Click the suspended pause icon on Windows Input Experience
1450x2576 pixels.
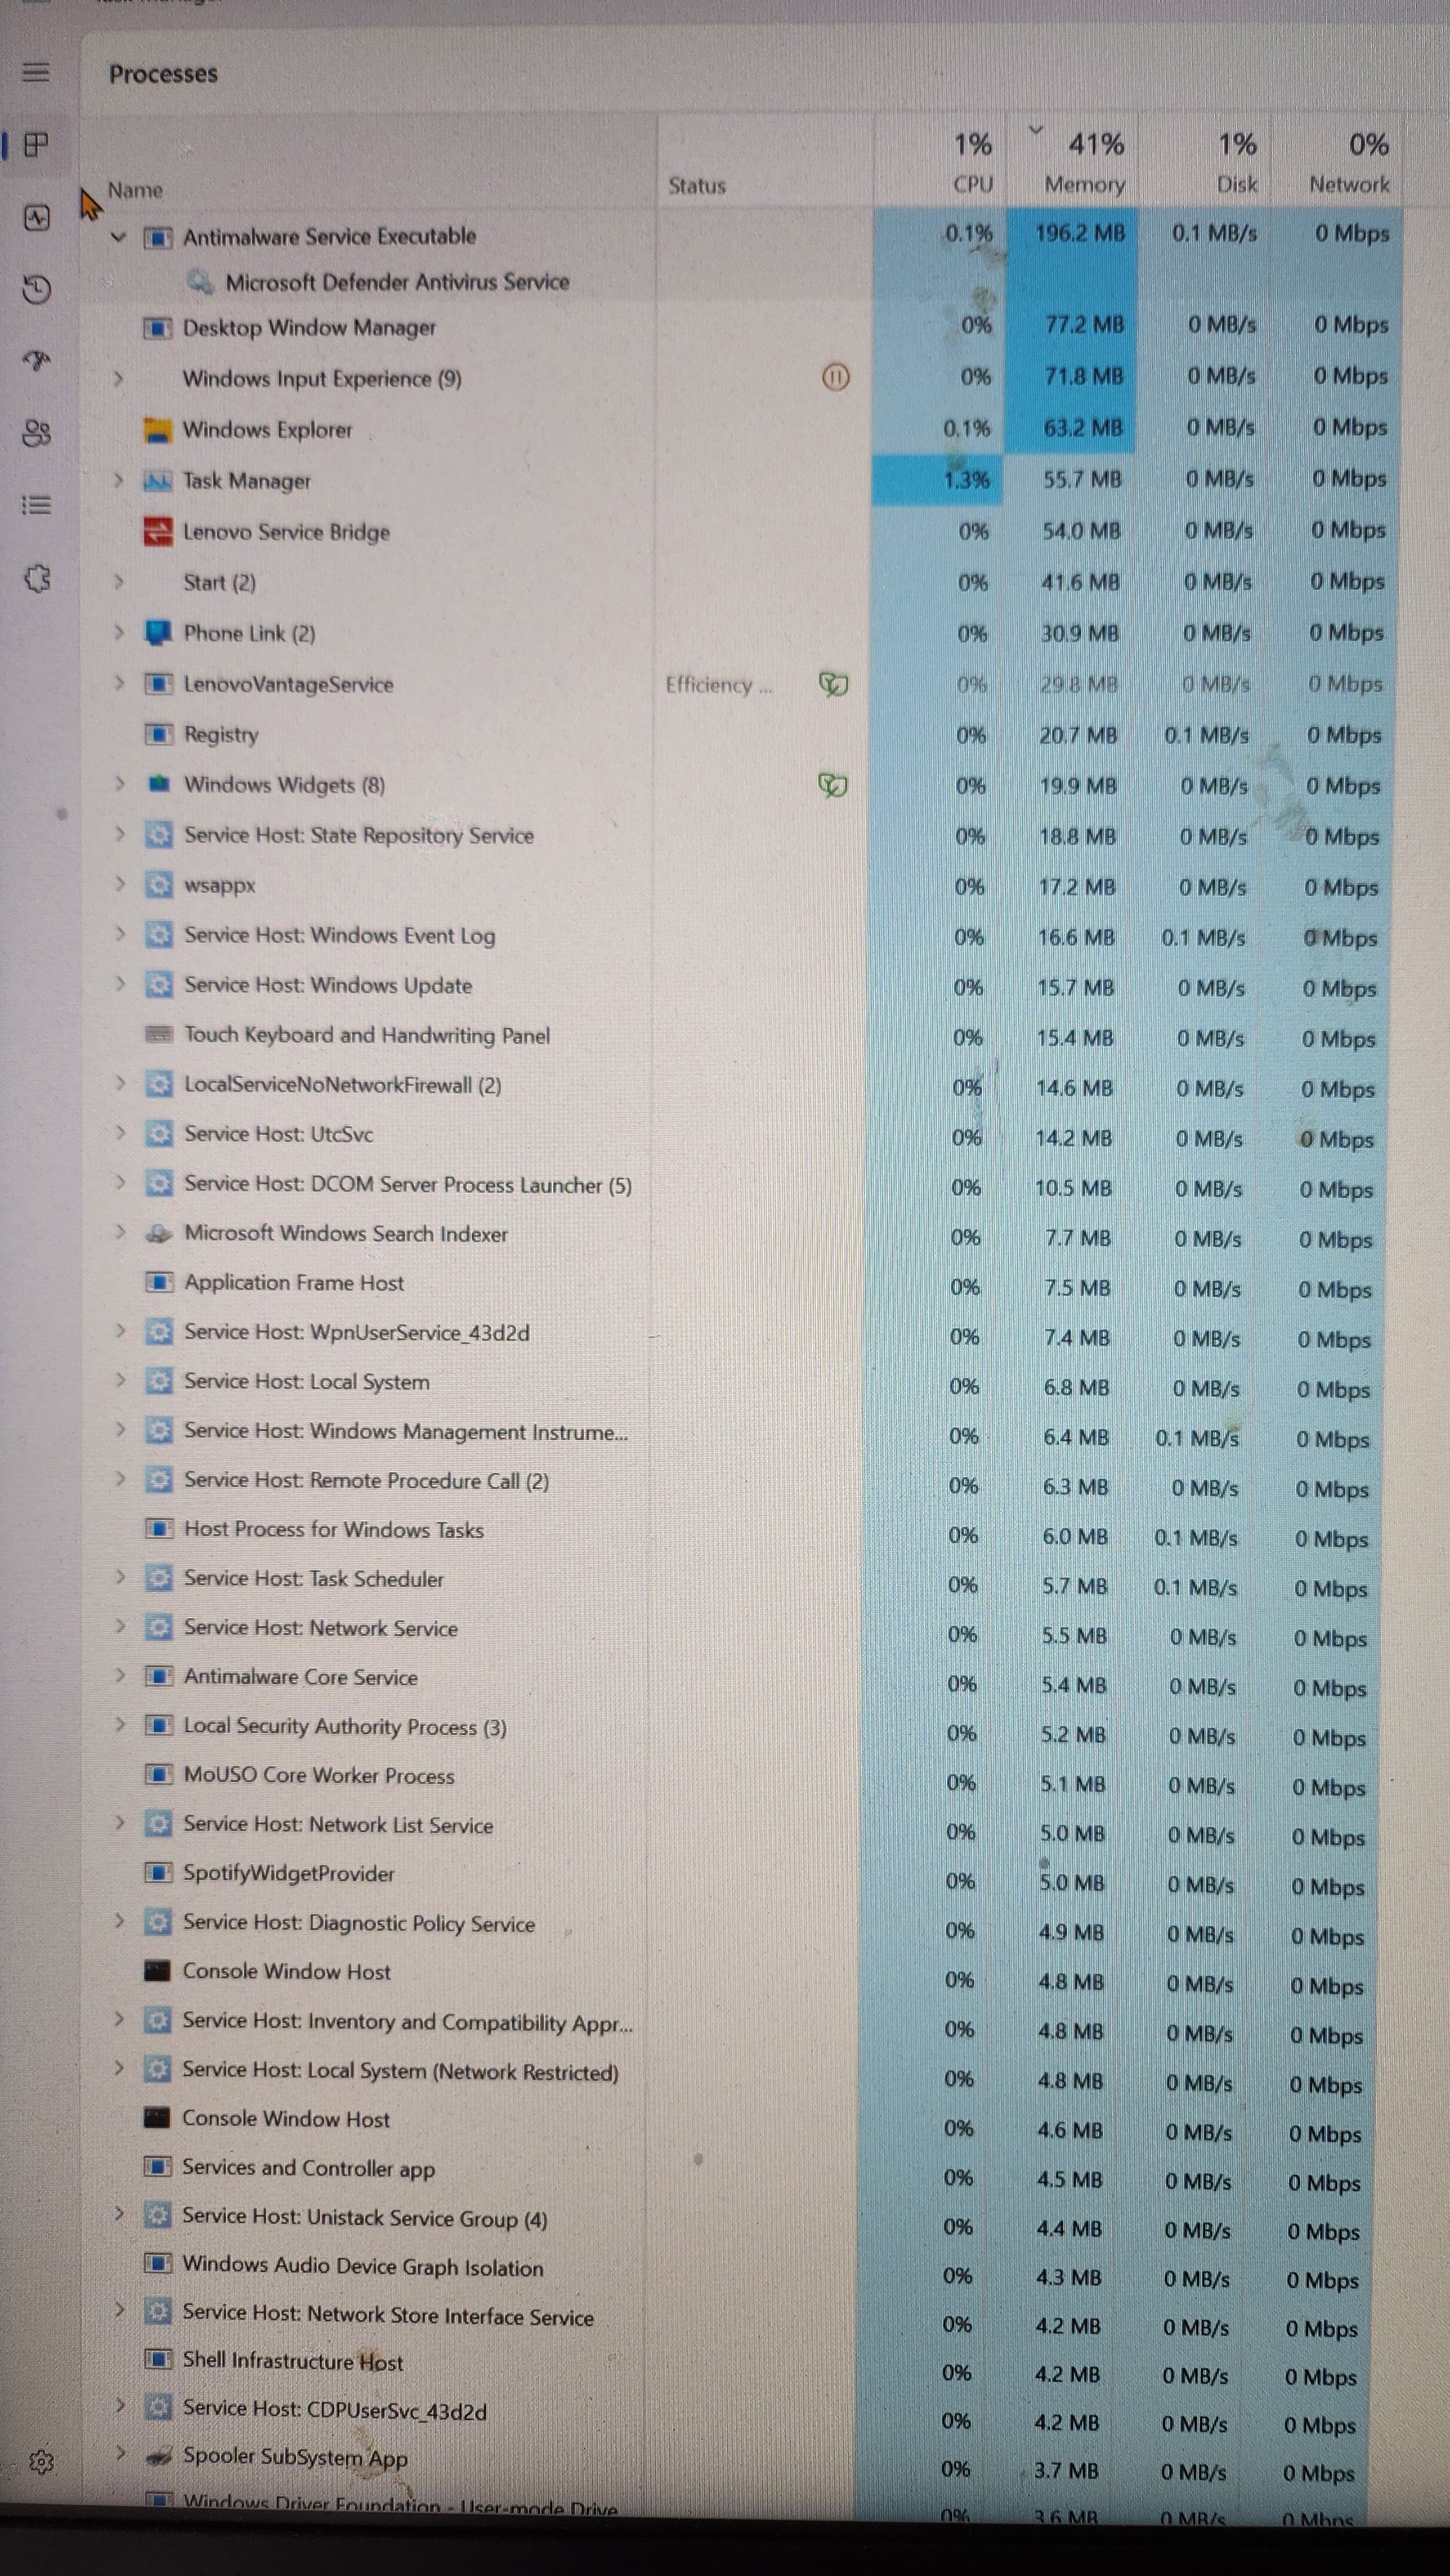835,377
